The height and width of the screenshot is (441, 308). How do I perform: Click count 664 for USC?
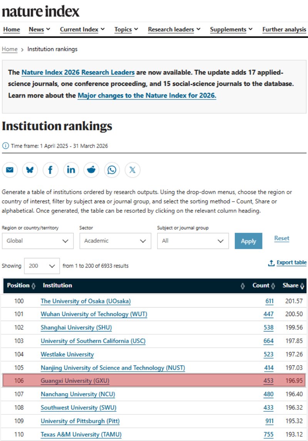[268, 341]
